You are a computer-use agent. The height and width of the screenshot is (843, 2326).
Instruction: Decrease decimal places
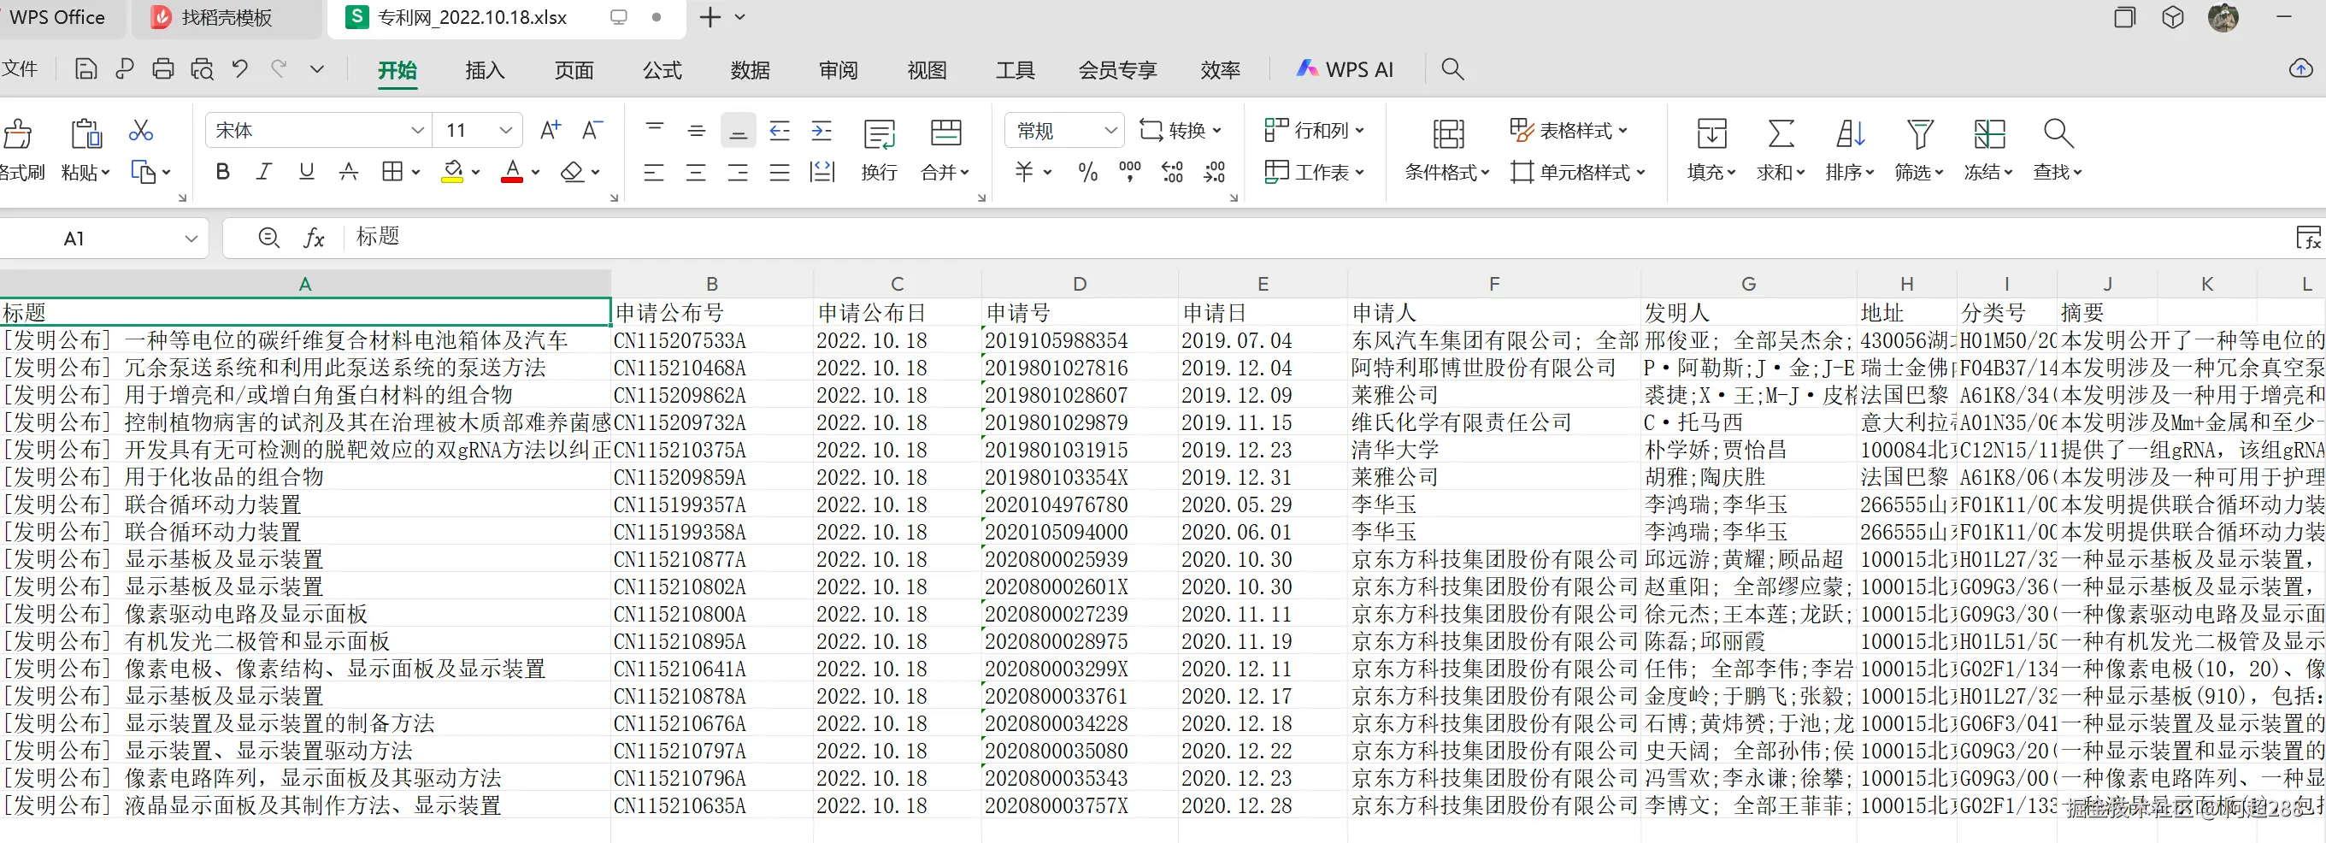(x=1215, y=172)
